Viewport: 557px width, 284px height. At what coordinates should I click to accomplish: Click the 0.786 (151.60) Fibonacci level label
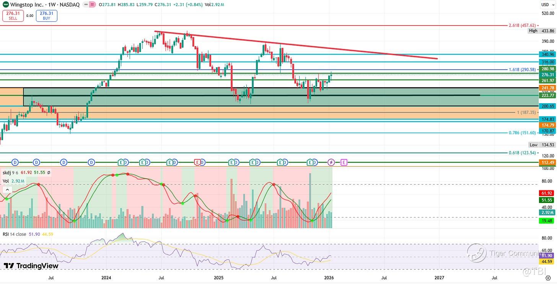pyautogui.click(x=523, y=133)
